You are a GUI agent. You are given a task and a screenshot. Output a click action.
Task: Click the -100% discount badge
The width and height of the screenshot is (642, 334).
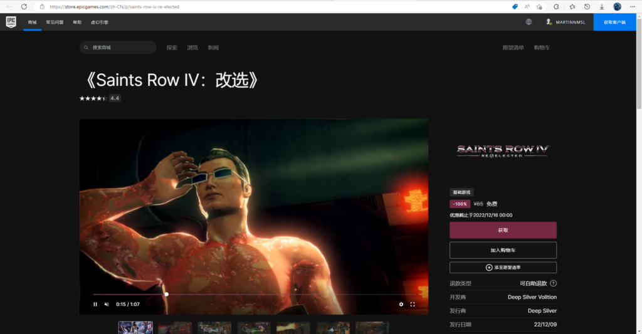point(460,204)
